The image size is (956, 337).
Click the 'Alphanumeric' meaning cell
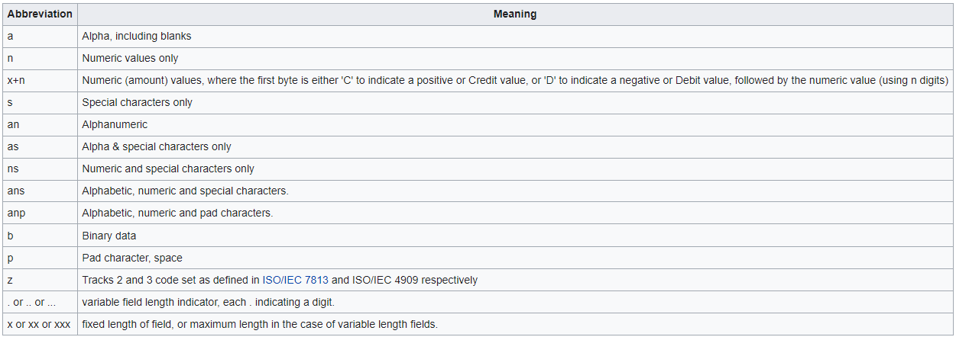(x=115, y=124)
